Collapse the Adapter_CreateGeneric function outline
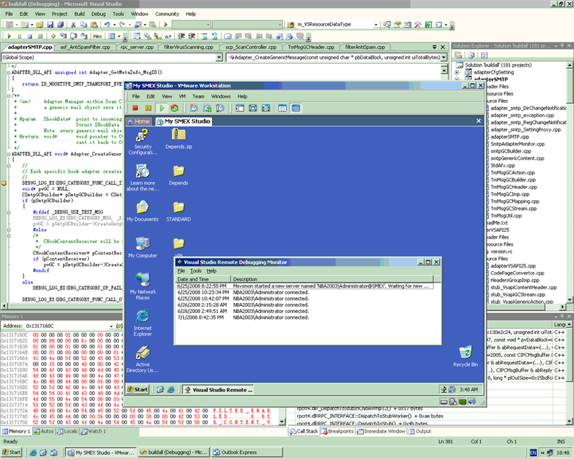 coord(8,154)
